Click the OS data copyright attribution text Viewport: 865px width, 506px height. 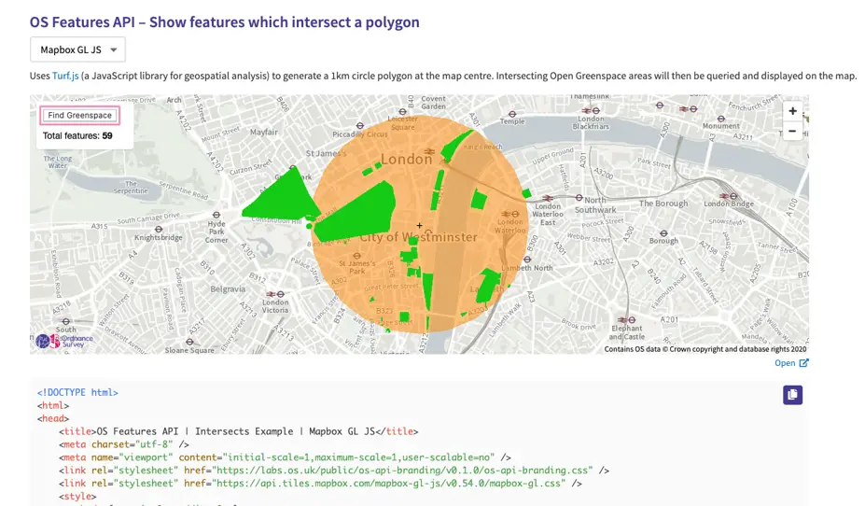[705, 349]
